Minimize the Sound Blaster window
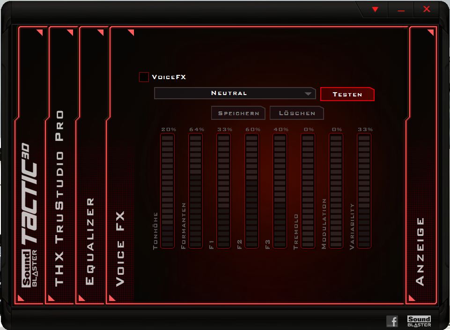The width and height of the screenshot is (450, 330). tap(401, 9)
